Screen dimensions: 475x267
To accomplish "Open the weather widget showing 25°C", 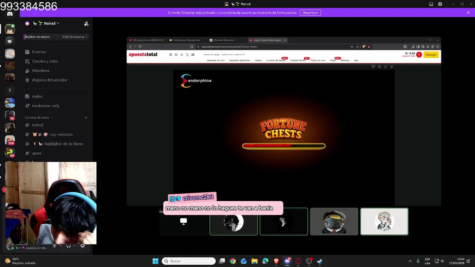I will coord(20,261).
